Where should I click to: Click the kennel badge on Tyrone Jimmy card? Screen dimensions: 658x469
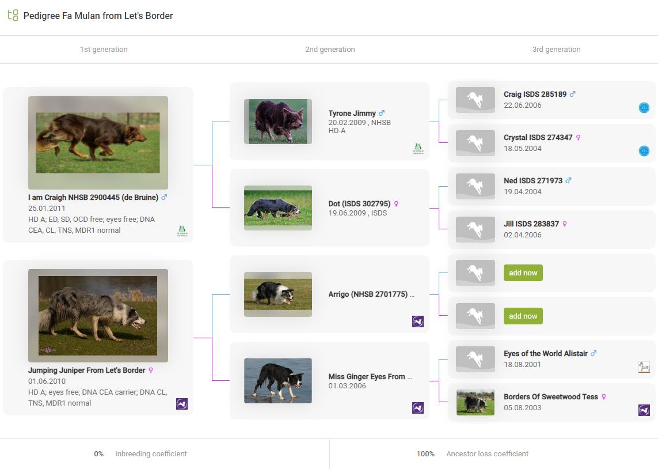click(x=417, y=149)
